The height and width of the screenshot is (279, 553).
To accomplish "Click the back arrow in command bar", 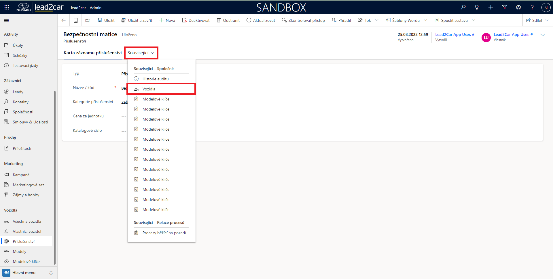I will [x=64, y=20].
